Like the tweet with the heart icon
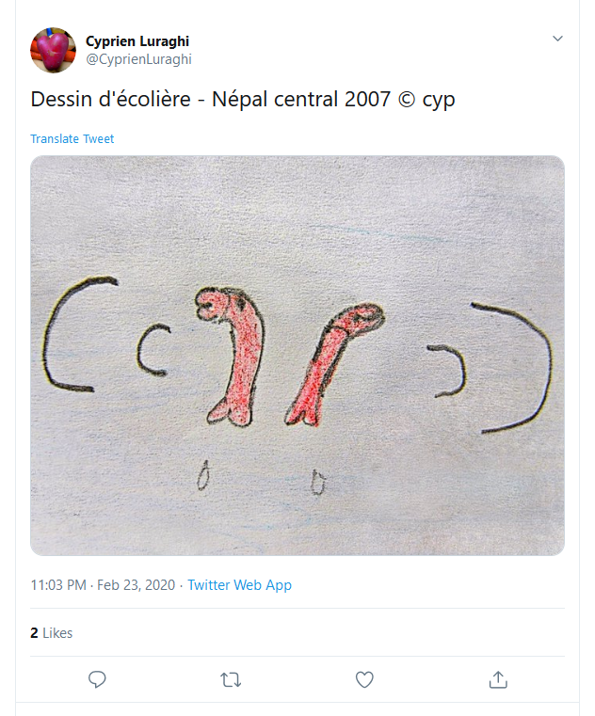 point(364,679)
